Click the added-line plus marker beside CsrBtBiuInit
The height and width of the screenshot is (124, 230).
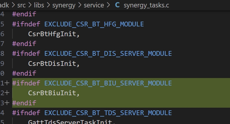pos(7,93)
